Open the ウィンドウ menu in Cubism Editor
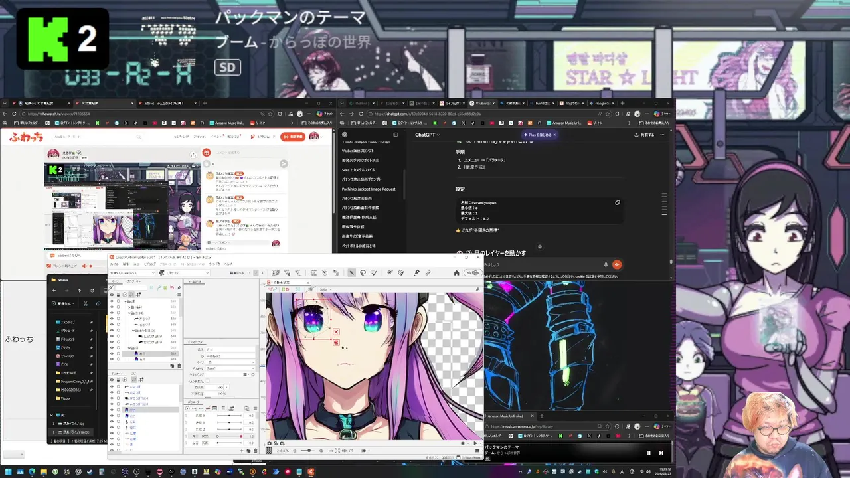This screenshot has height=478, width=850. coord(214,264)
